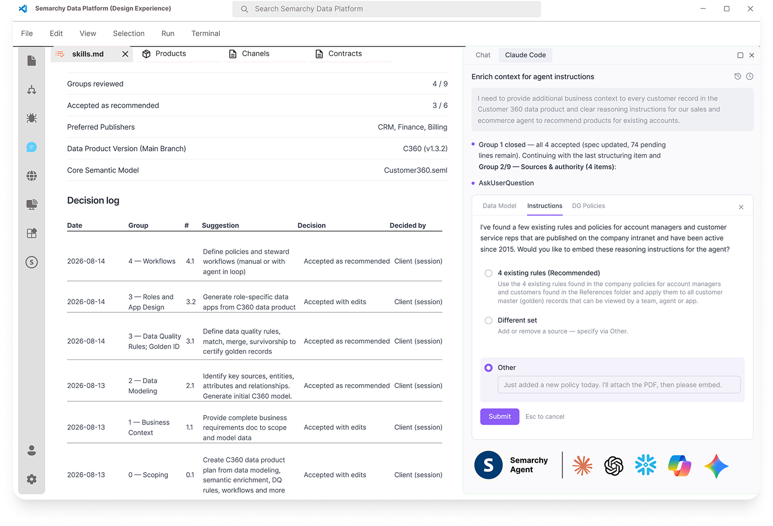The height and width of the screenshot is (526, 773).
Task: Select the Claude Code tab
Action: click(x=525, y=55)
